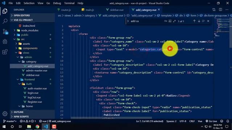Viewport: 232px width, 130px height.
Task: Open editor More Actions ellipsis
Action: pyautogui.click(x=227, y=10)
